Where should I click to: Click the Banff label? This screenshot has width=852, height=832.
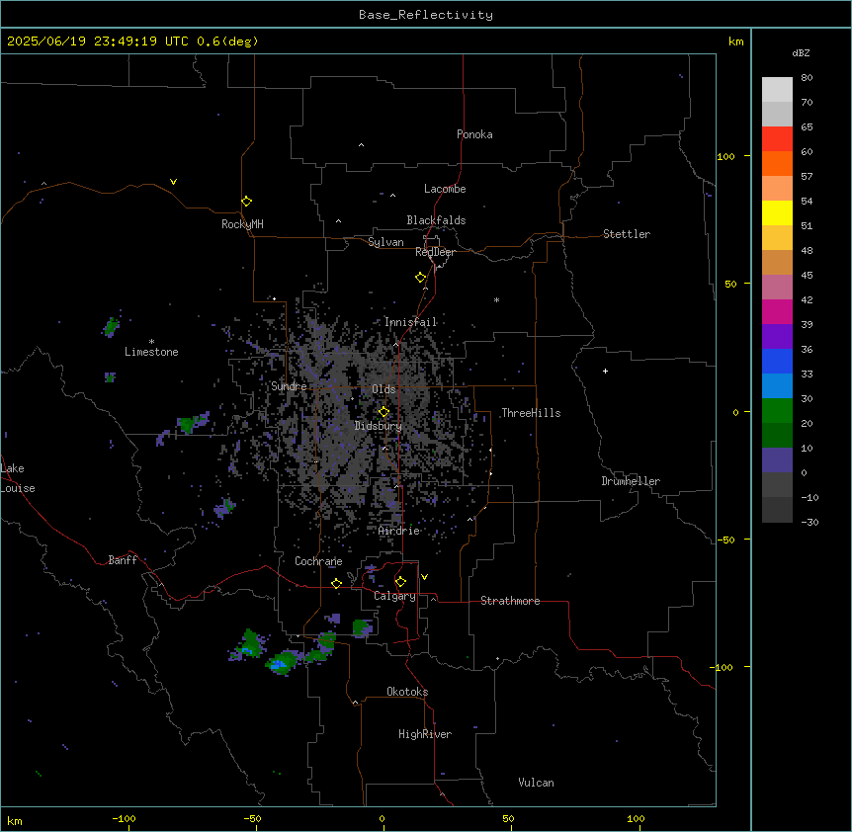tap(123, 560)
